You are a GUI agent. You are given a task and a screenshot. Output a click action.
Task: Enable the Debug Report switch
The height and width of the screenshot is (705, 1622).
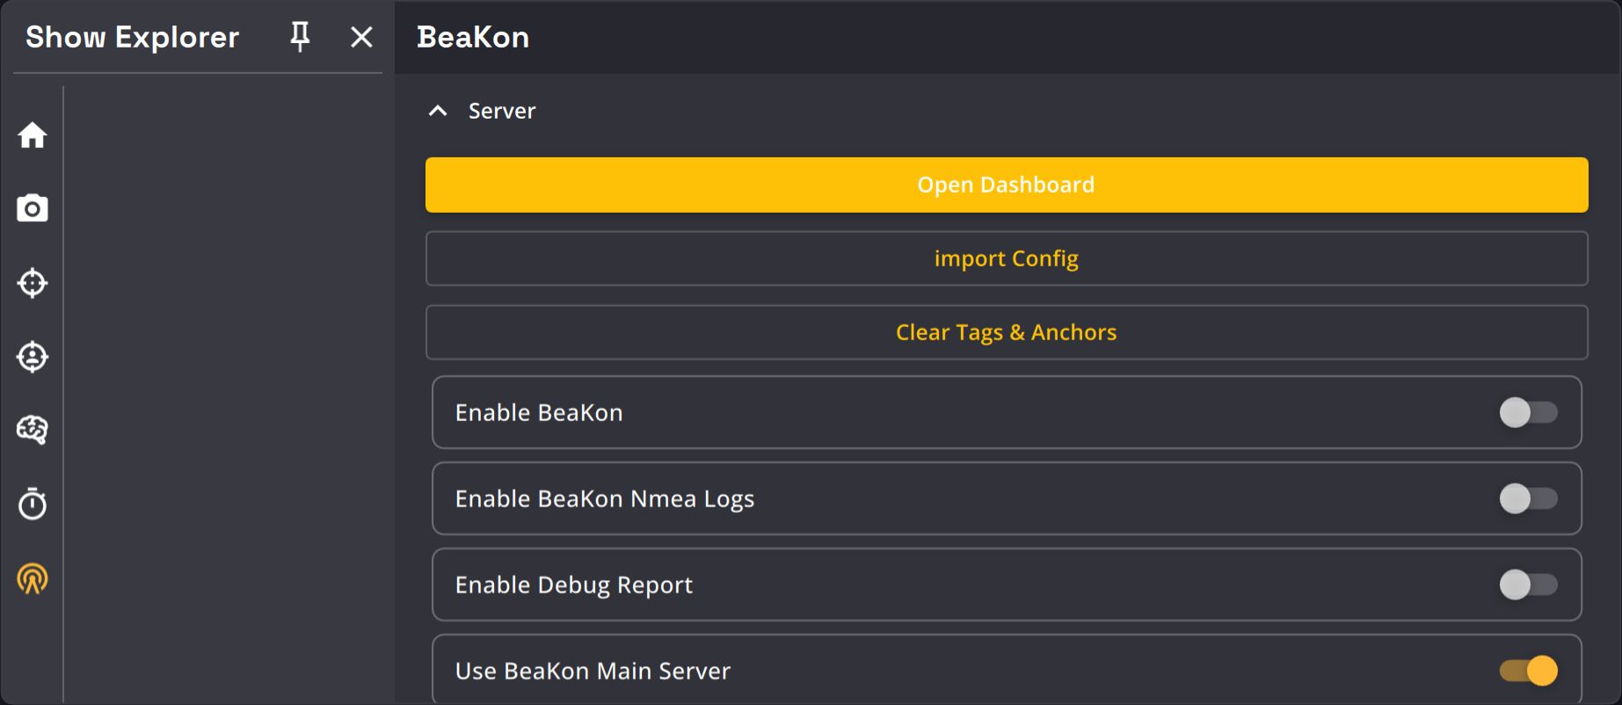click(1528, 585)
